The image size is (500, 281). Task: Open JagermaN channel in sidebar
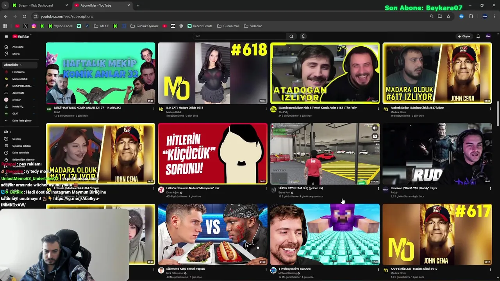coord(19,93)
